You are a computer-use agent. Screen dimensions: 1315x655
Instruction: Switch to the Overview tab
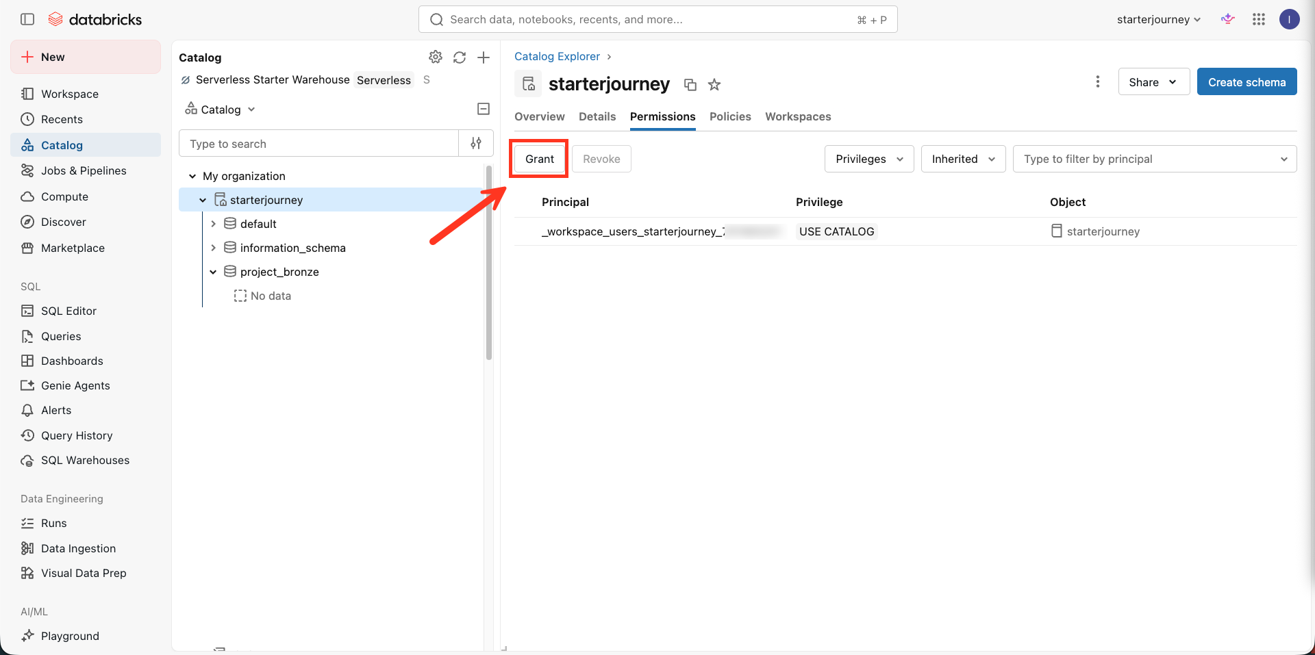tap(540, 116)
